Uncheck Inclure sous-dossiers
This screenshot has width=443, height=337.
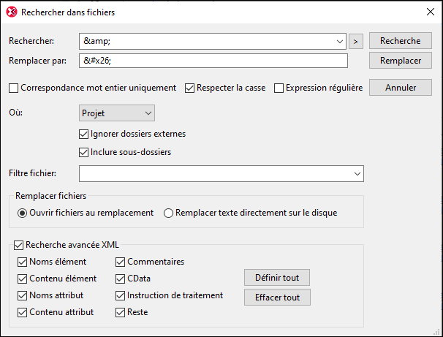point(83,152)
